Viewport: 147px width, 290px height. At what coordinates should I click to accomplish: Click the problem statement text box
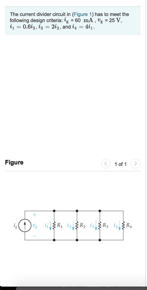point(73,20)
